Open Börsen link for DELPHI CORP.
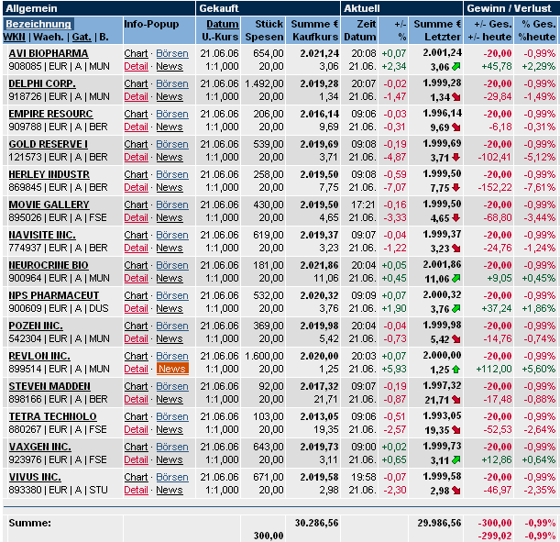The image size is (560, 542). (172, 84)
